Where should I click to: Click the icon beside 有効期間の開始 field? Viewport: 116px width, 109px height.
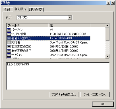point(9,47)
